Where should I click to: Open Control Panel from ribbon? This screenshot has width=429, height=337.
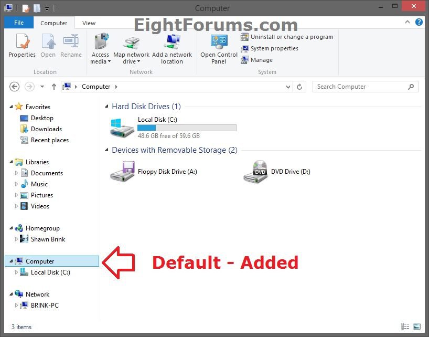(219, 49)
